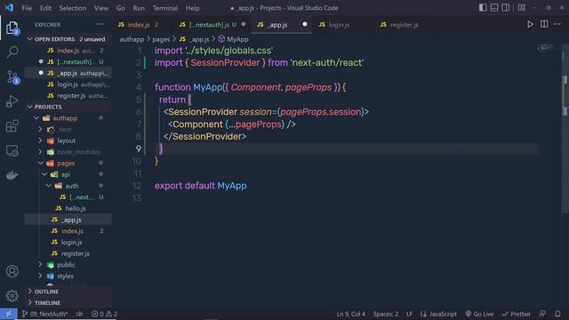Open the Remote Explorer view

coord(12,150)
